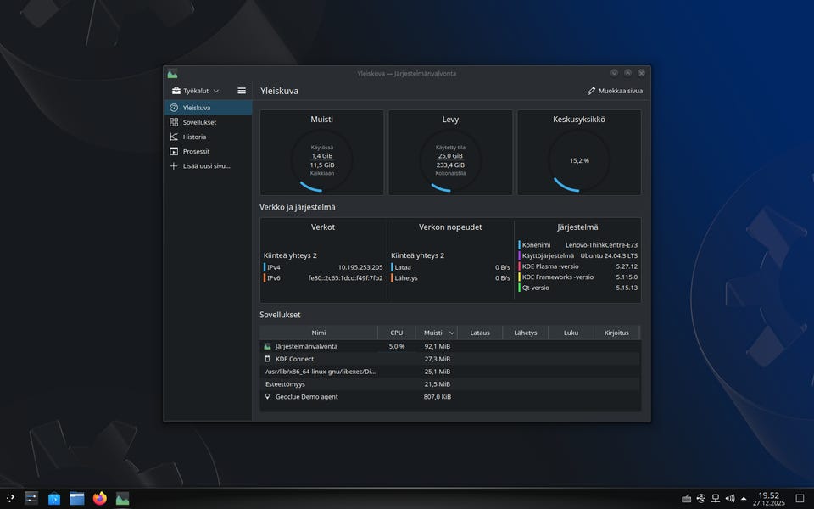The height and width of the screenshot is (509, 814).
Task: Open the Historia page in sidebar
Action: tap(194, 137)
